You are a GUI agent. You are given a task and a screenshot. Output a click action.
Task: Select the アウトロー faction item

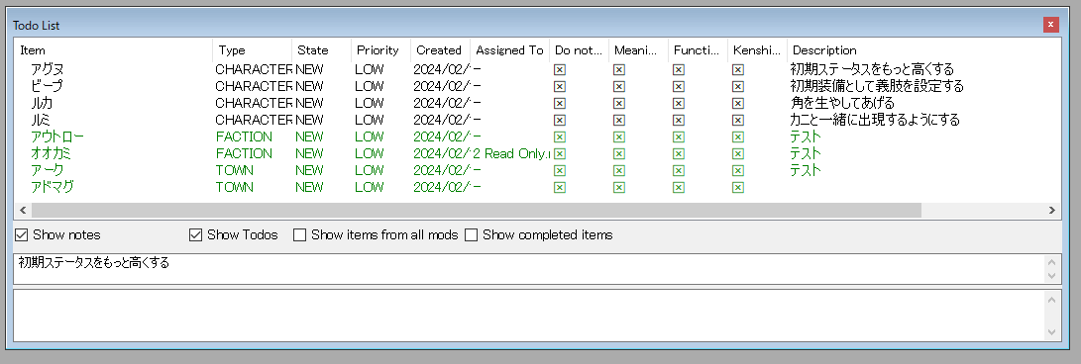57,136
